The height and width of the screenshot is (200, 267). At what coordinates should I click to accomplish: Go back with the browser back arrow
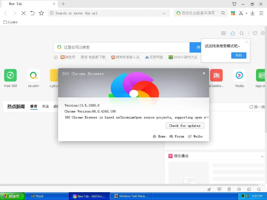click(5, 13)
